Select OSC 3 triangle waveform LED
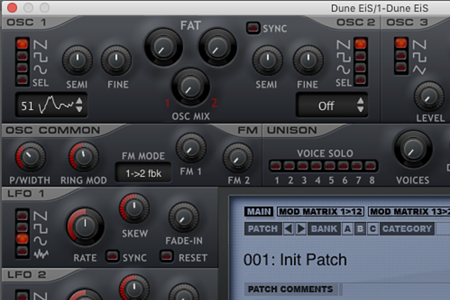Screen dimensions: 450x300 (x=401, y=67)
